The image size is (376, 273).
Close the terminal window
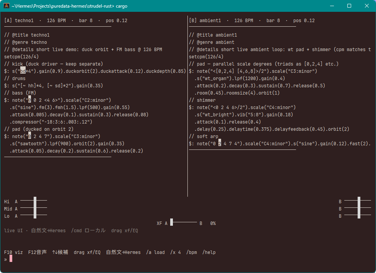[x=367, y=6]
